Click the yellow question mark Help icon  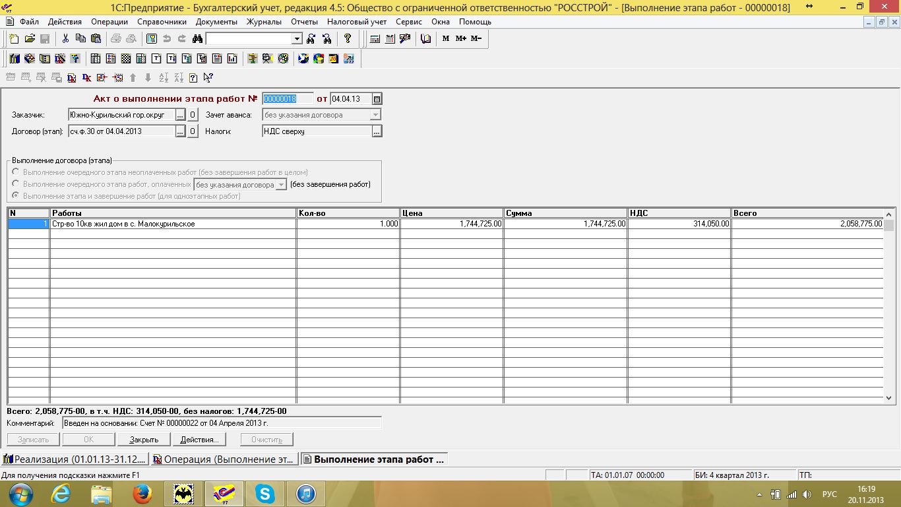(348, 39)
